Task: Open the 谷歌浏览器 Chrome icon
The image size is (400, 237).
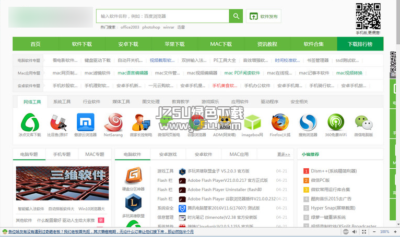Action: [196, 122]
